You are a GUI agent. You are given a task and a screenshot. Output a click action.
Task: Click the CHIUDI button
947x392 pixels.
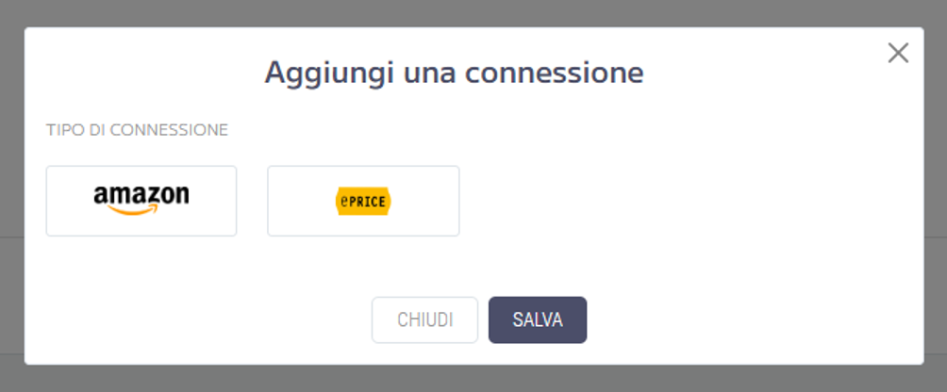point(424,319)
